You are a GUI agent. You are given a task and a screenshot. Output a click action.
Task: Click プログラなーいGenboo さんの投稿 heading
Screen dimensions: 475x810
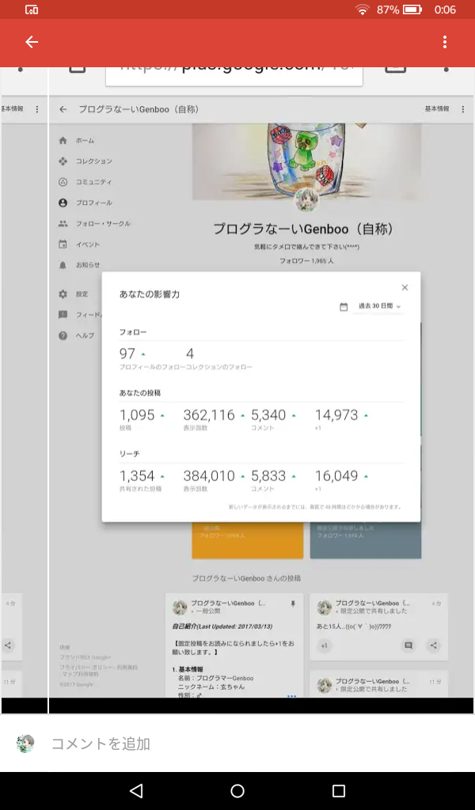point(246,578)
